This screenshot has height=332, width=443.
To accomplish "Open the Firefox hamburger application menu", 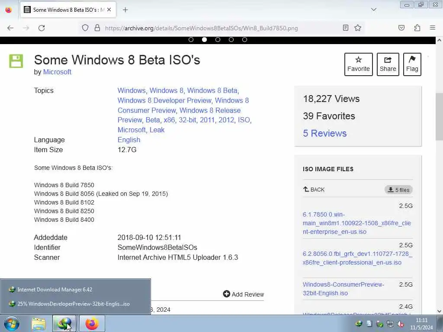I will pos(432,28).
